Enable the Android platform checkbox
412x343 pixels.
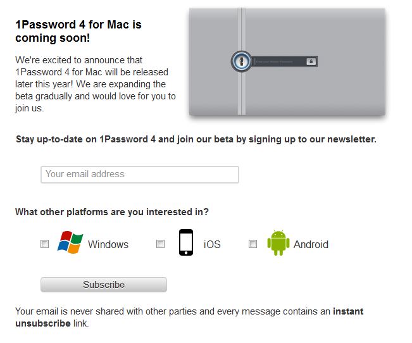pyautogui.click(x=253, y=244)
